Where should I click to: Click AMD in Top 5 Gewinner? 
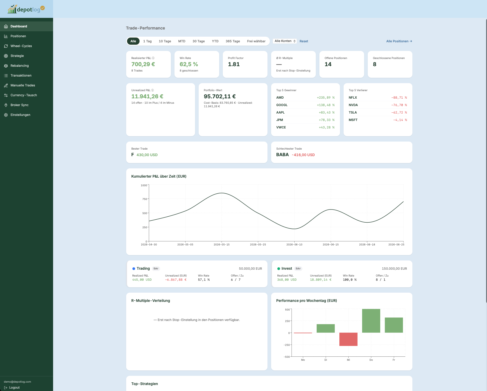click(305, 97)
